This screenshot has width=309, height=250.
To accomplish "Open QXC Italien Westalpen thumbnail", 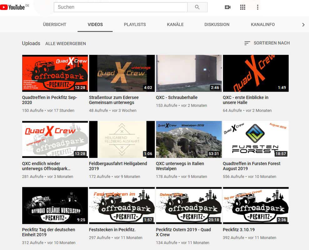I will tap(189, 139).
